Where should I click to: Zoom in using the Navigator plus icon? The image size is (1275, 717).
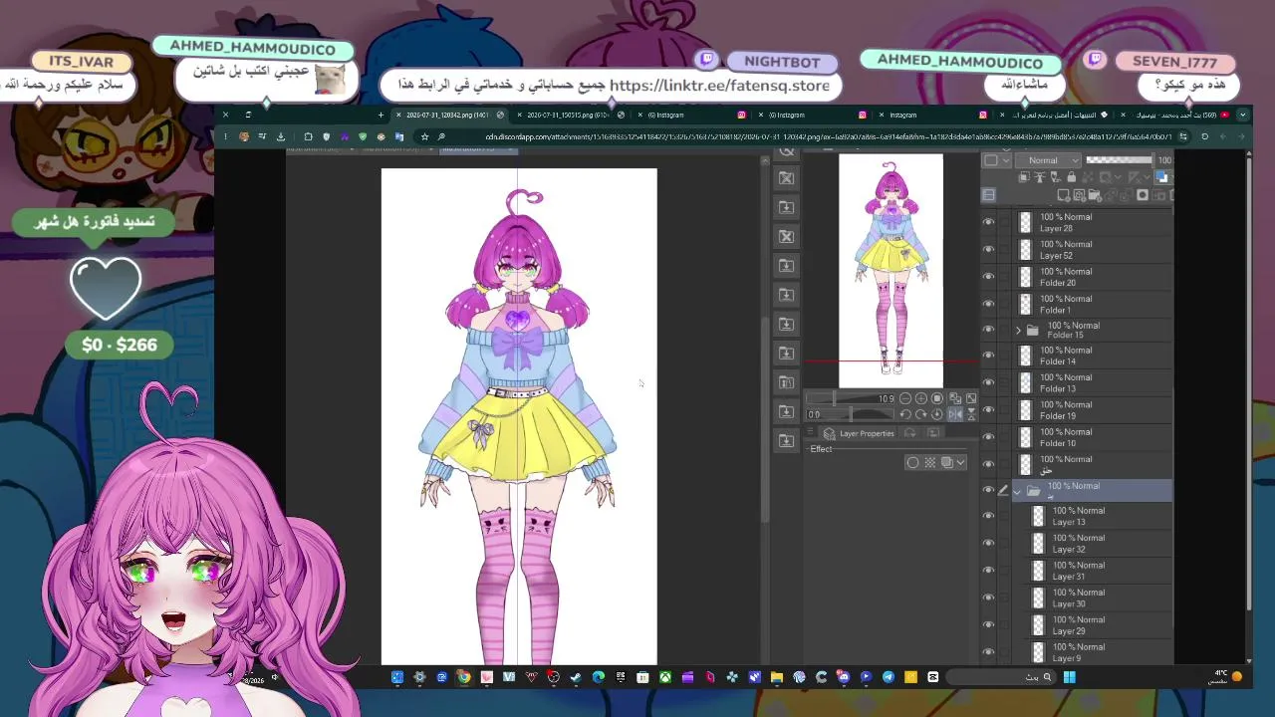pyautogui.click(x=920, y=398)
